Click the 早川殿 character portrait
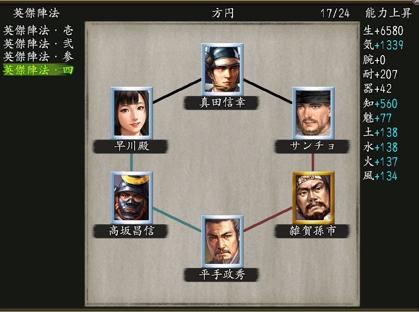Image resolution: width=419 pixels, height=312 pixels. pos(132,113)
